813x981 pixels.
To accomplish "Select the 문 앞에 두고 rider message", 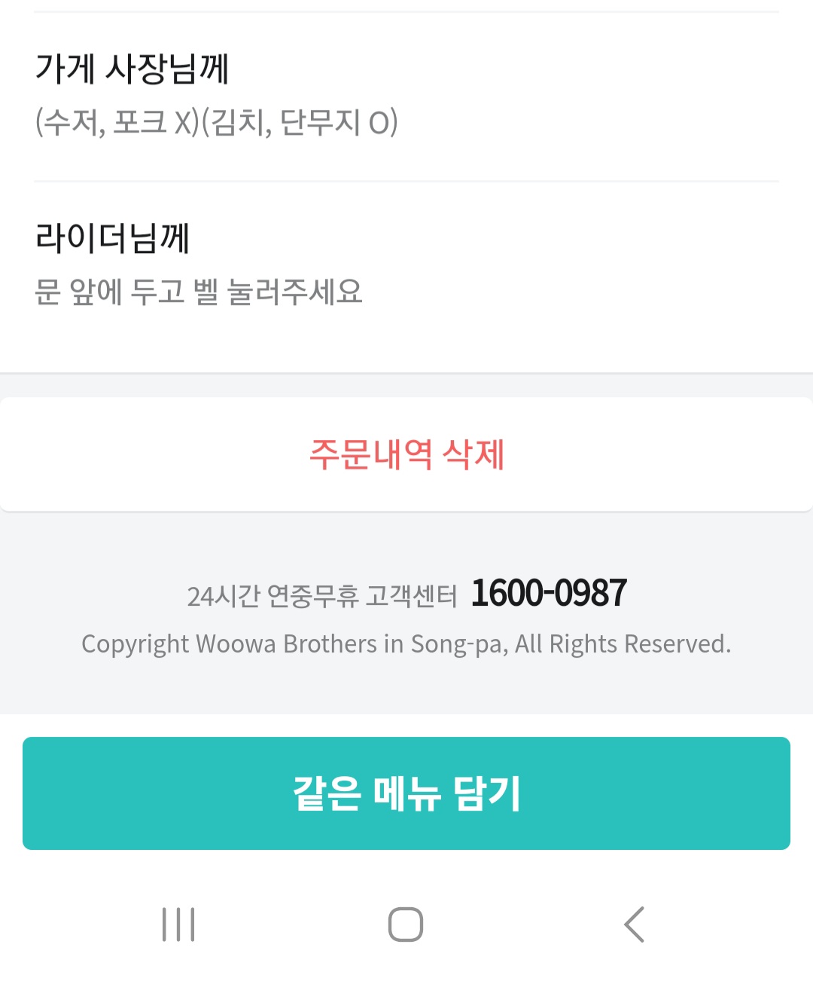I will pyautogui.click(x=109, y=292).
